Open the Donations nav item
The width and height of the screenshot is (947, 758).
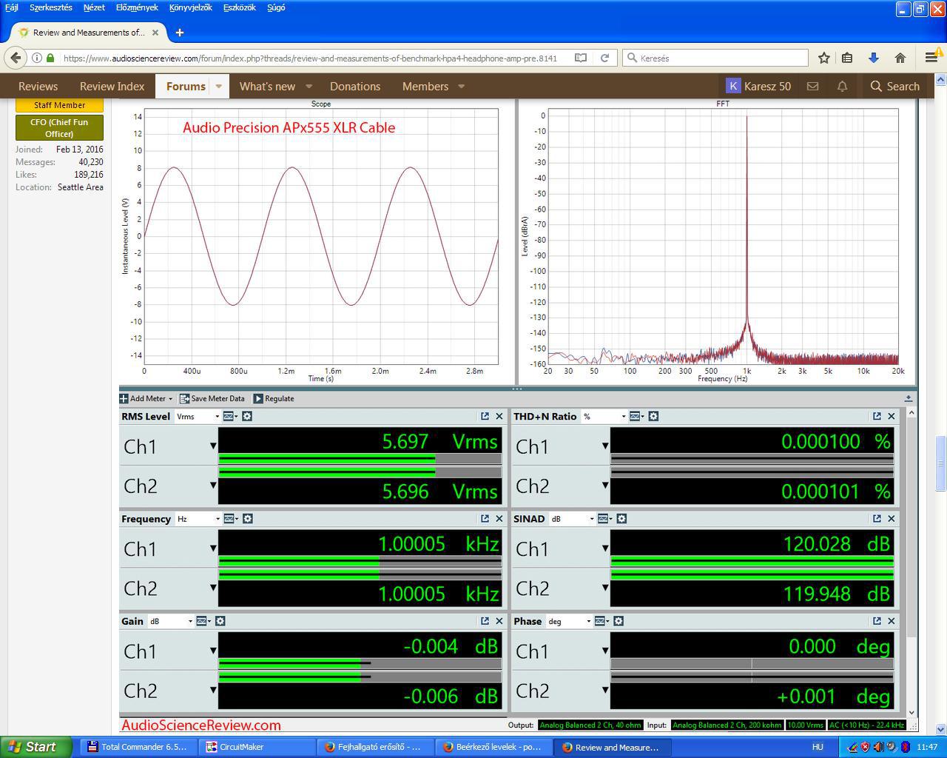click(x=355, y=86)
